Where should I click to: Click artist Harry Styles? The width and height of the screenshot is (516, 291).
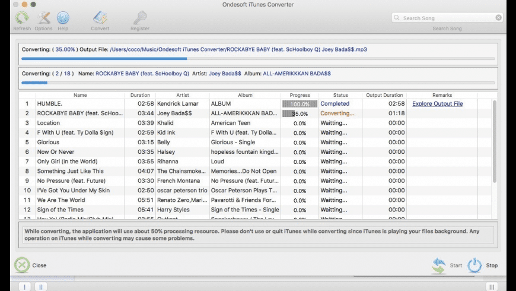(173, 210)
